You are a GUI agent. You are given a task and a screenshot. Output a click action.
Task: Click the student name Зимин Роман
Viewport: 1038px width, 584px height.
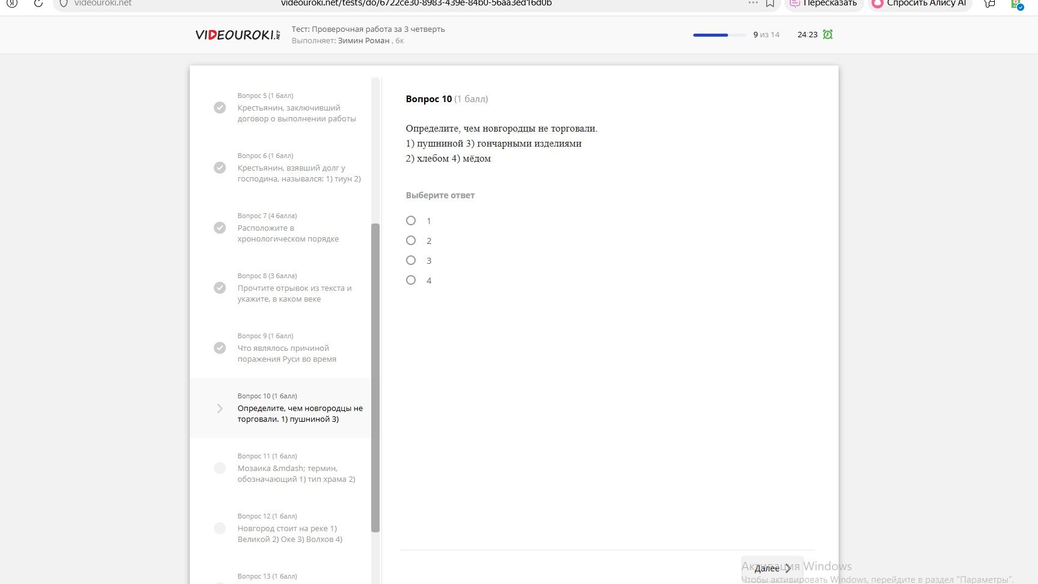(x=363, y=41)
